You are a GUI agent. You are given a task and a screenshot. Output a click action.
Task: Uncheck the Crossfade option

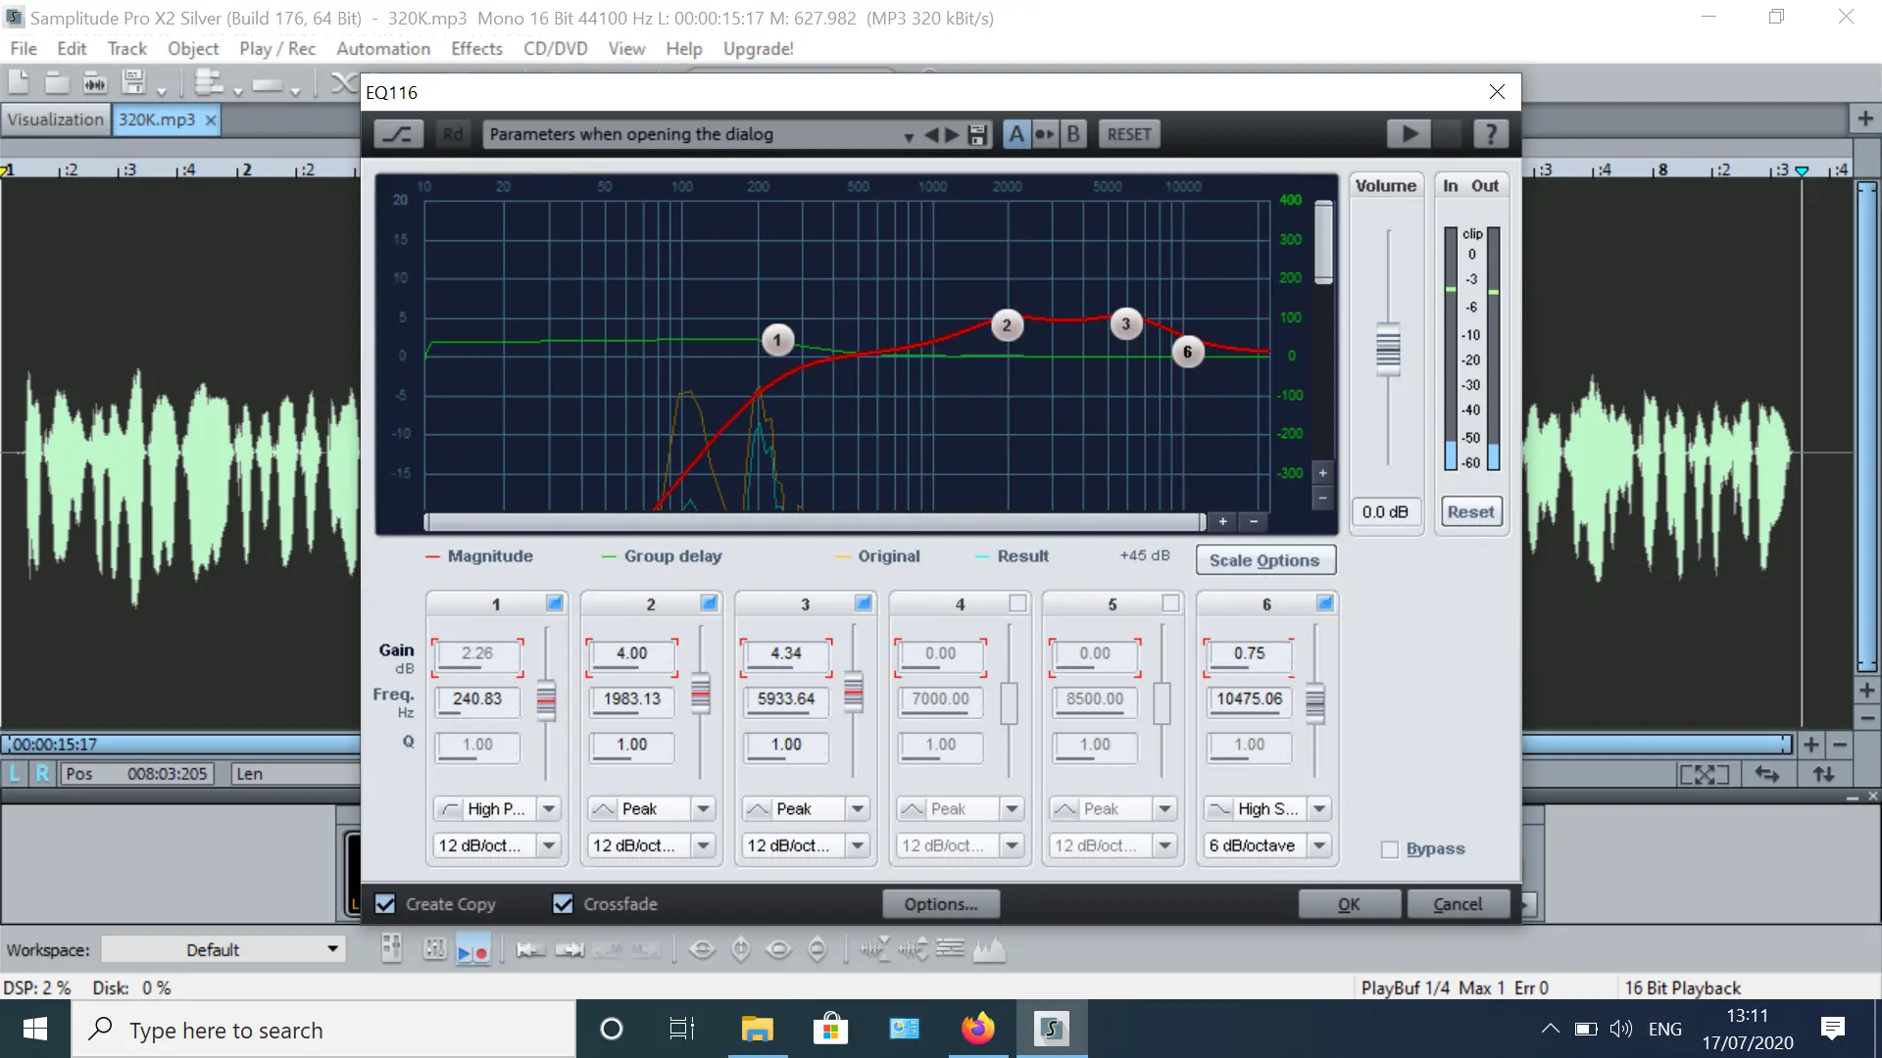click(x=563, y=904)
